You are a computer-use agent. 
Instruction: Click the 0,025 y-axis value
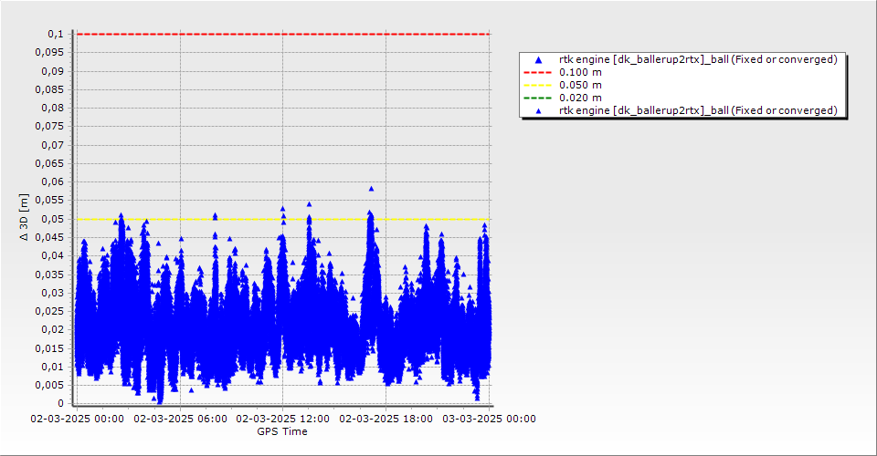point(49,311)
